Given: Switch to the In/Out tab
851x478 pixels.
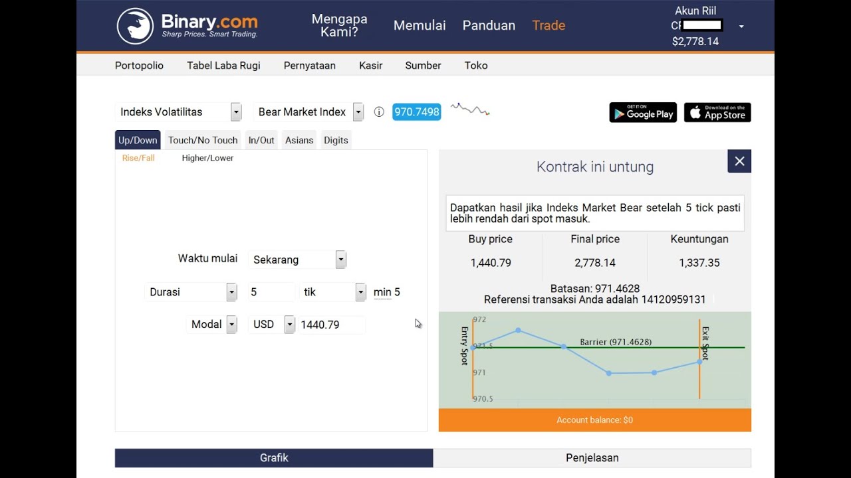Looking at the screenshot, I should (261, 140).
